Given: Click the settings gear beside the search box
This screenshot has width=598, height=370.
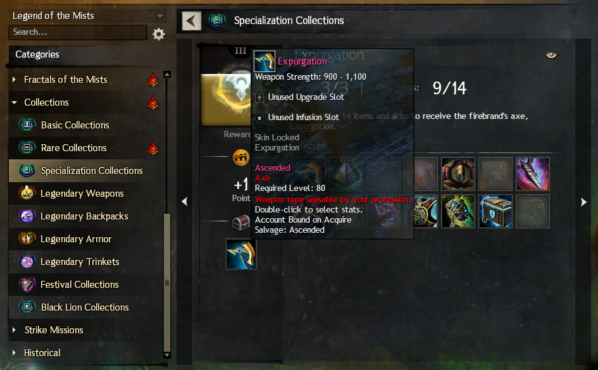Looking at the screenshot, I should click(159, 34).
